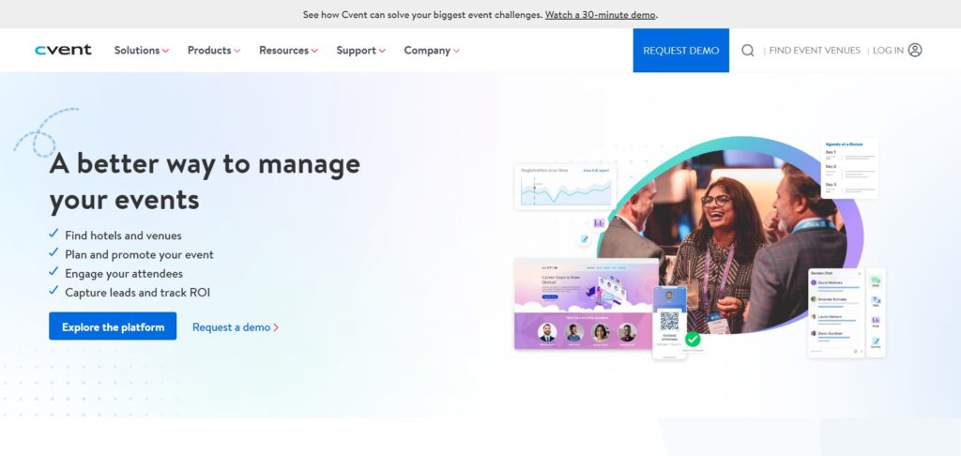
Task: Follow the Watch a 30-minute demo link
Action: [601, 15]
